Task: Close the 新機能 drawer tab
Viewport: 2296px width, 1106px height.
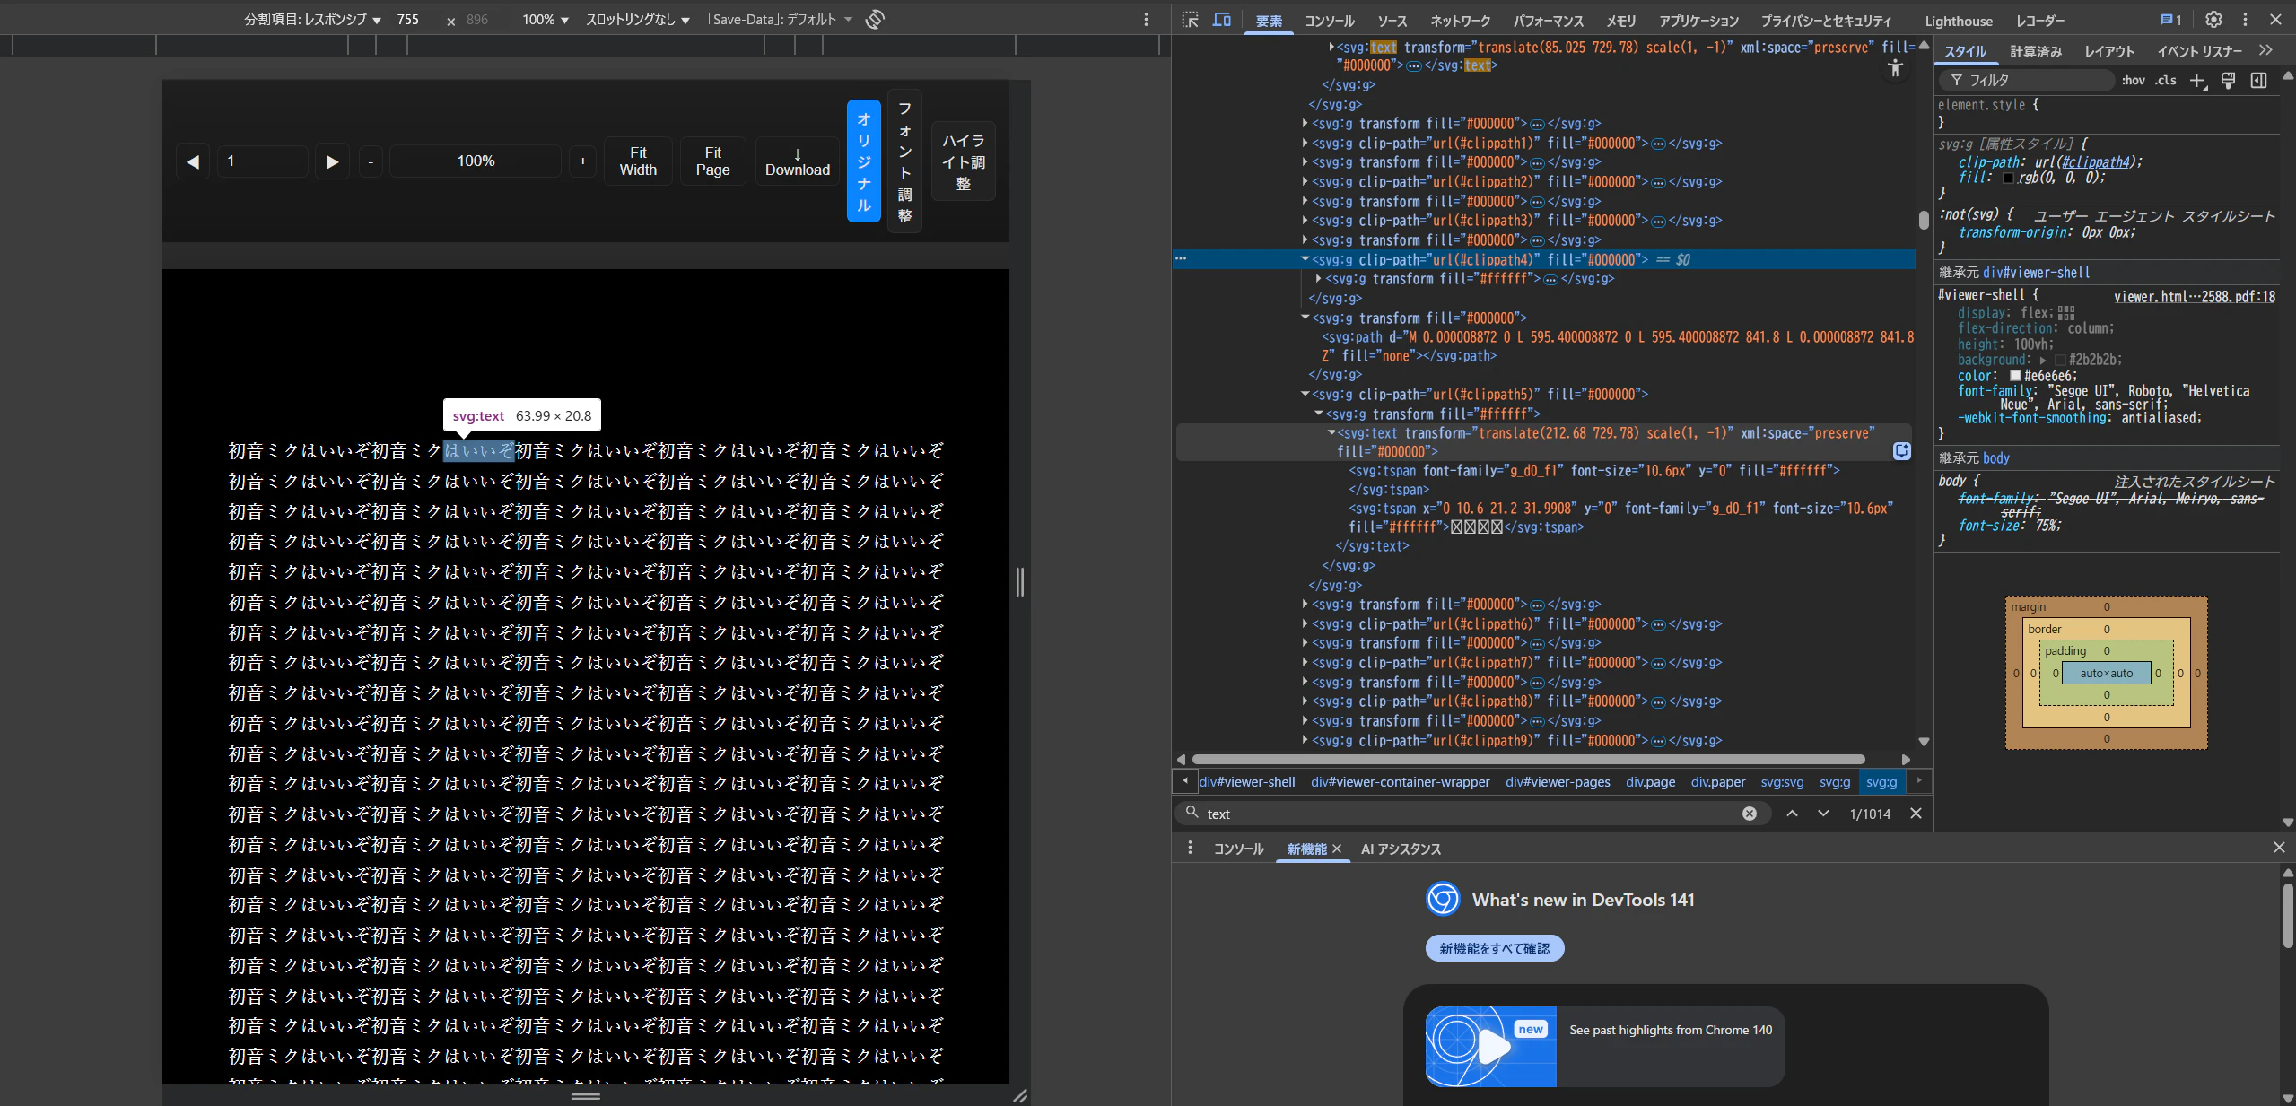Action: [x=1337, y=849]
